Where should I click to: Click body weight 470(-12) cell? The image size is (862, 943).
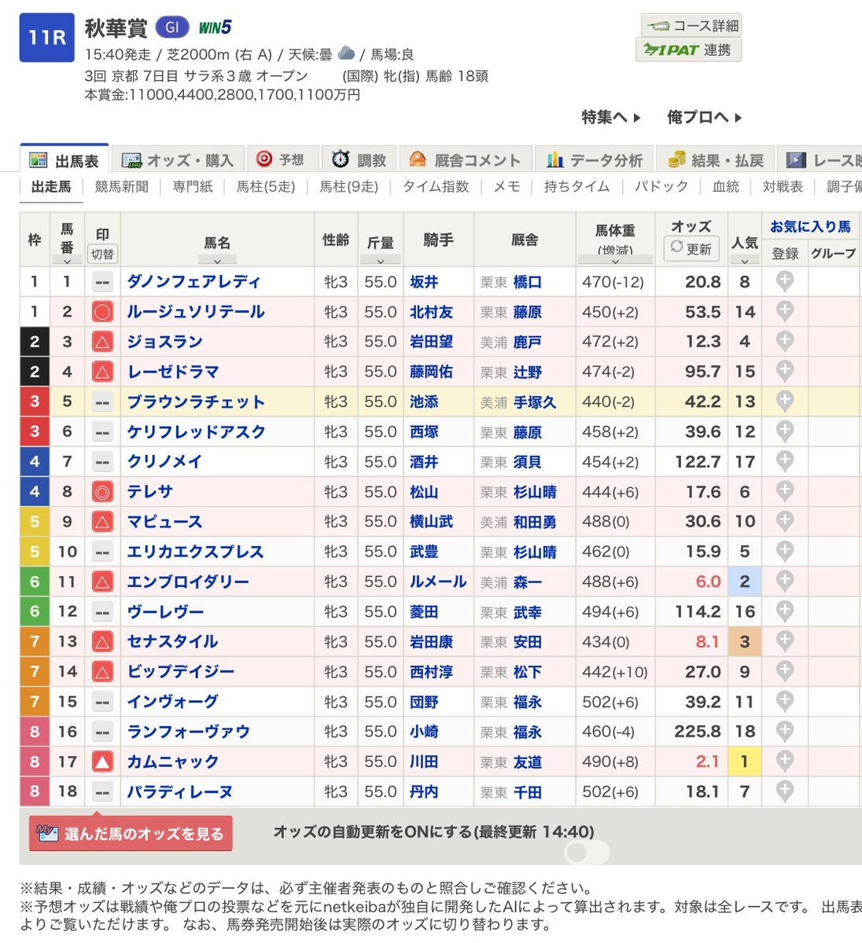[613, 281]
